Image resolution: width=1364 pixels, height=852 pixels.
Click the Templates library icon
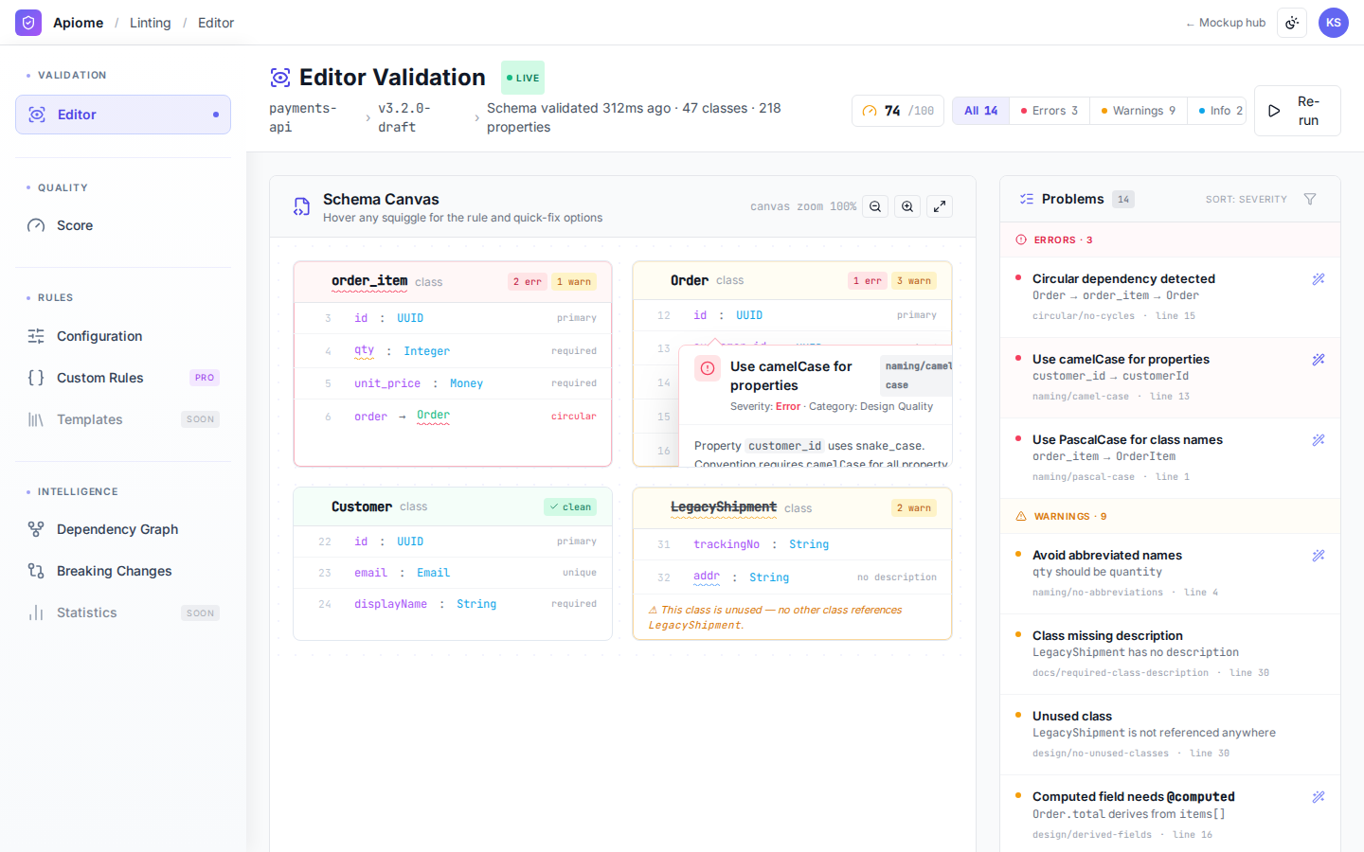tap(36, 419)
